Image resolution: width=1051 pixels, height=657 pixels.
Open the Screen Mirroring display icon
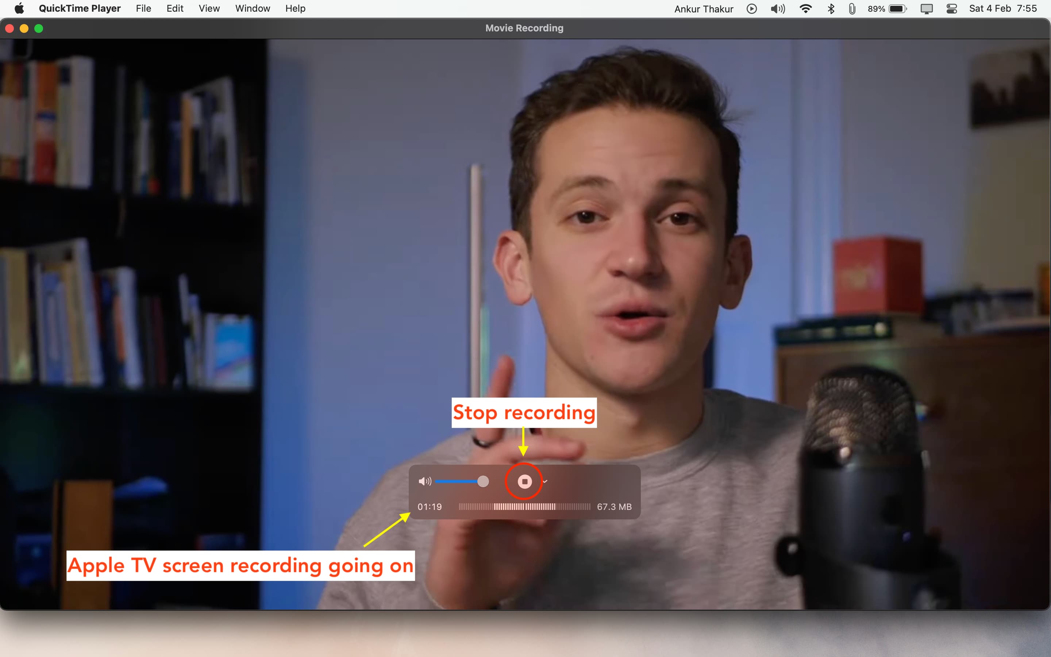(x=926, y=9)
